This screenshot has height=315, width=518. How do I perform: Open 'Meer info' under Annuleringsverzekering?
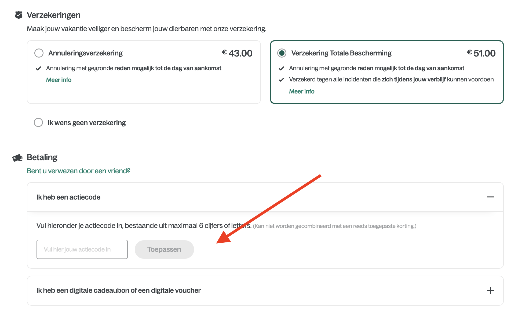(59, 80)
